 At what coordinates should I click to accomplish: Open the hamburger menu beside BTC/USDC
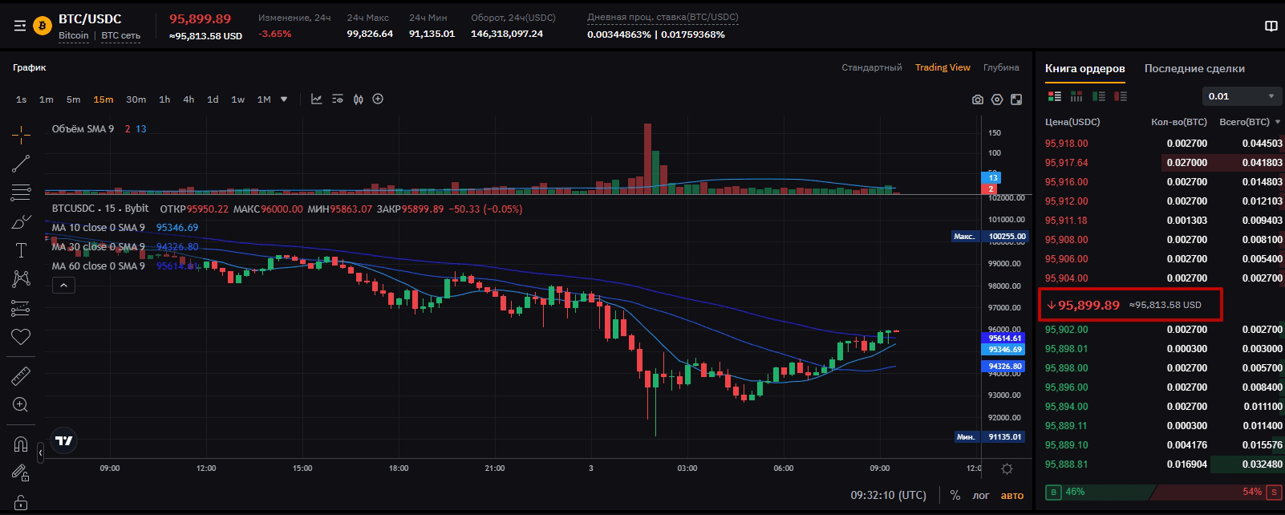[20, 26]
